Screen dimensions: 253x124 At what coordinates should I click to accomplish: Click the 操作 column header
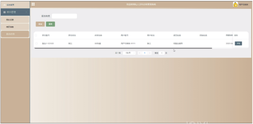click(x=236, y=35)
